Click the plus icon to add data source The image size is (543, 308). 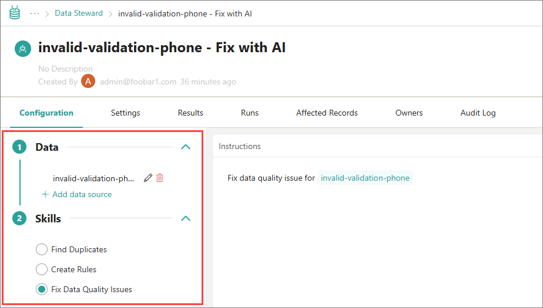click(45, 194)
